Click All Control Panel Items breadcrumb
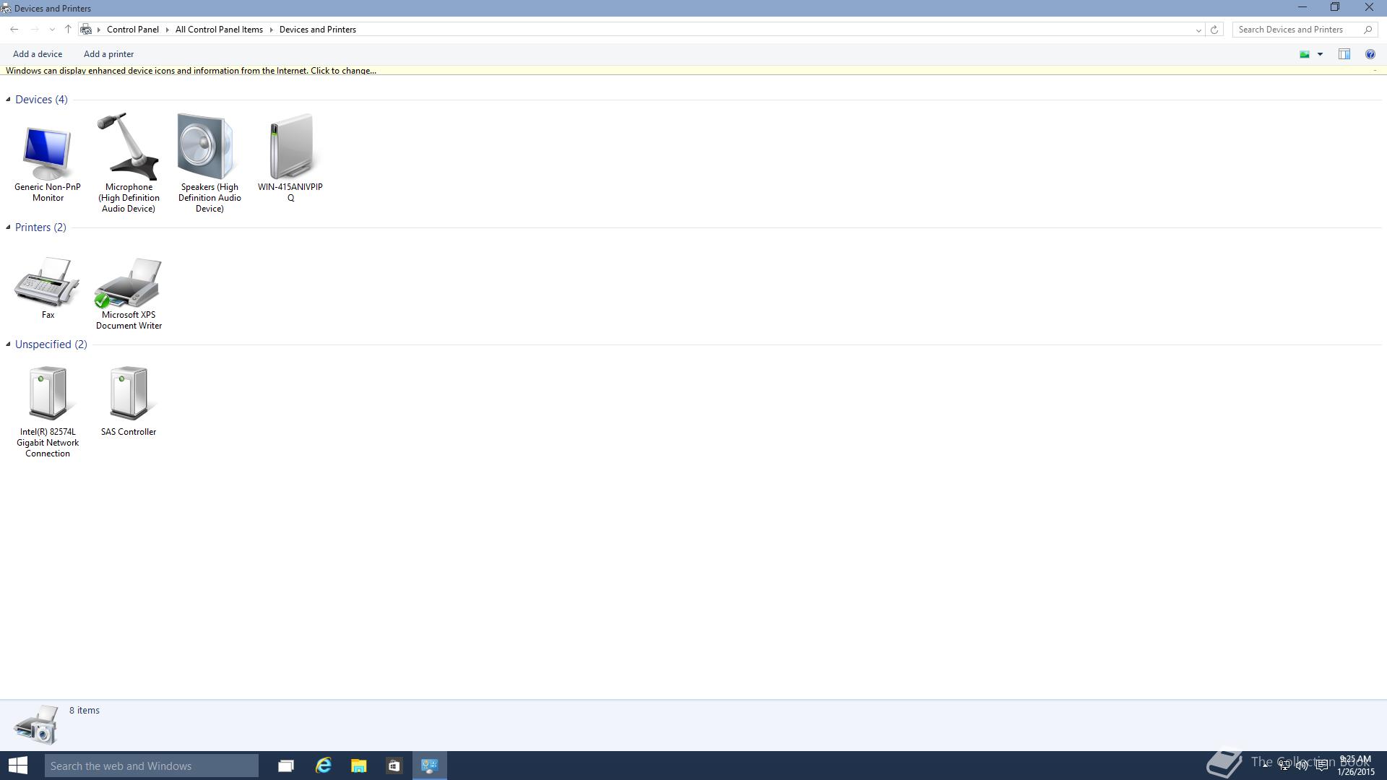This screenshot has width=1387, height=780. tap(219, 30)
